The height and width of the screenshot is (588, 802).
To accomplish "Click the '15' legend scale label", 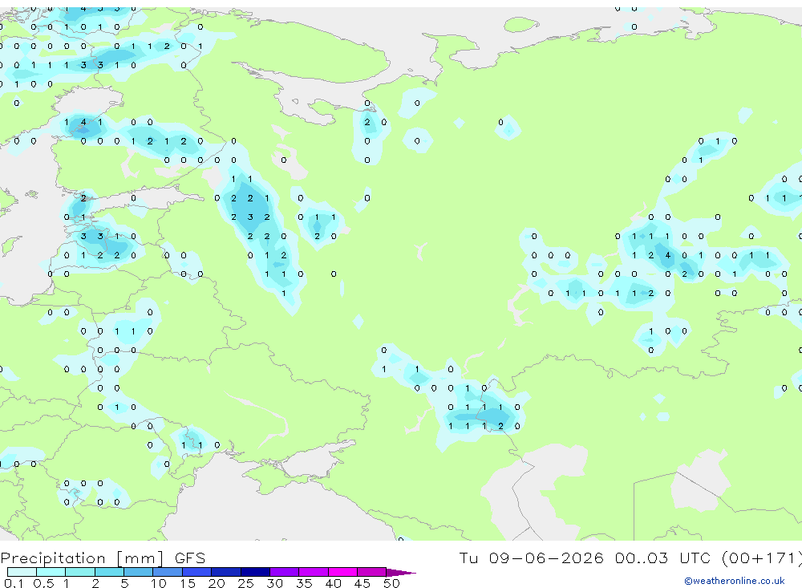I will (188, 583).
